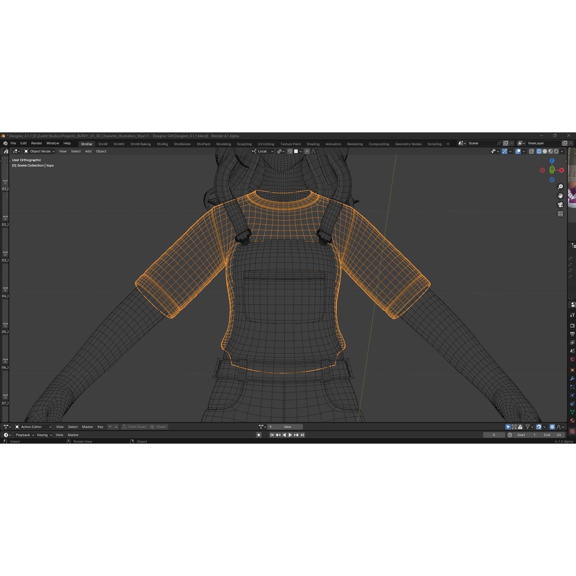This screenshot has height=576, width=576.
Task: Click the New button to create an action
Action: tap(287, 427)
